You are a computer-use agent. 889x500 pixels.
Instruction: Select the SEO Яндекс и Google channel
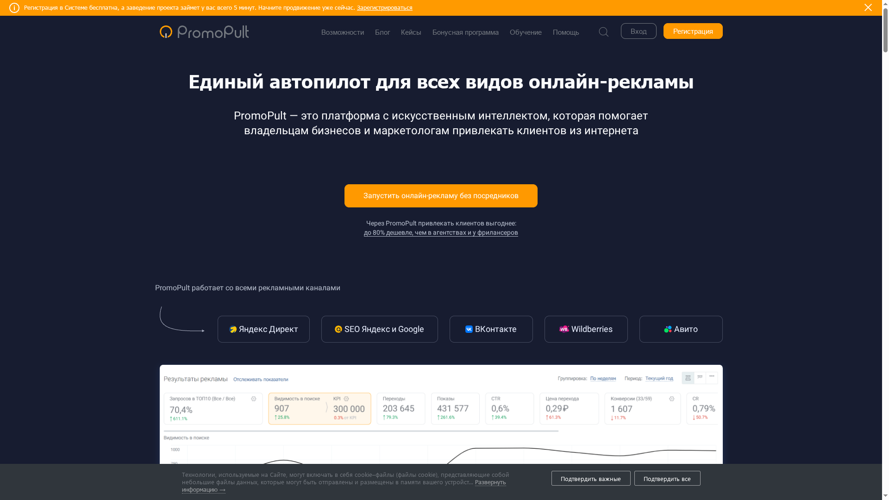[x=379, y=329]
